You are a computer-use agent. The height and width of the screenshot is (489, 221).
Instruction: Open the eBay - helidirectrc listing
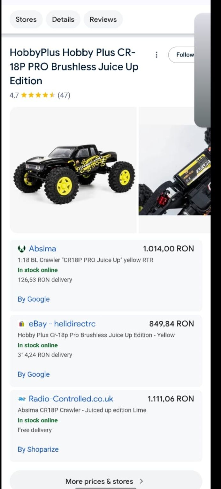62,324
